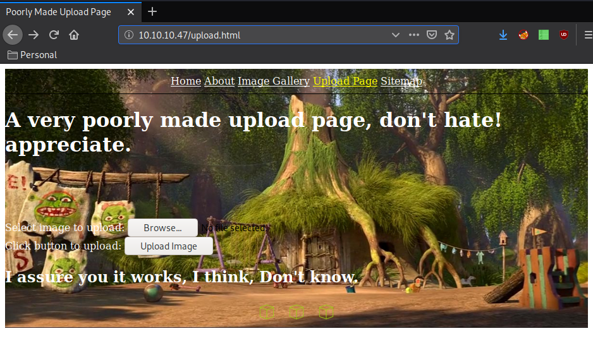Open the uBlock Origin extension
This screenshot has height=348, width=593.
564,35
